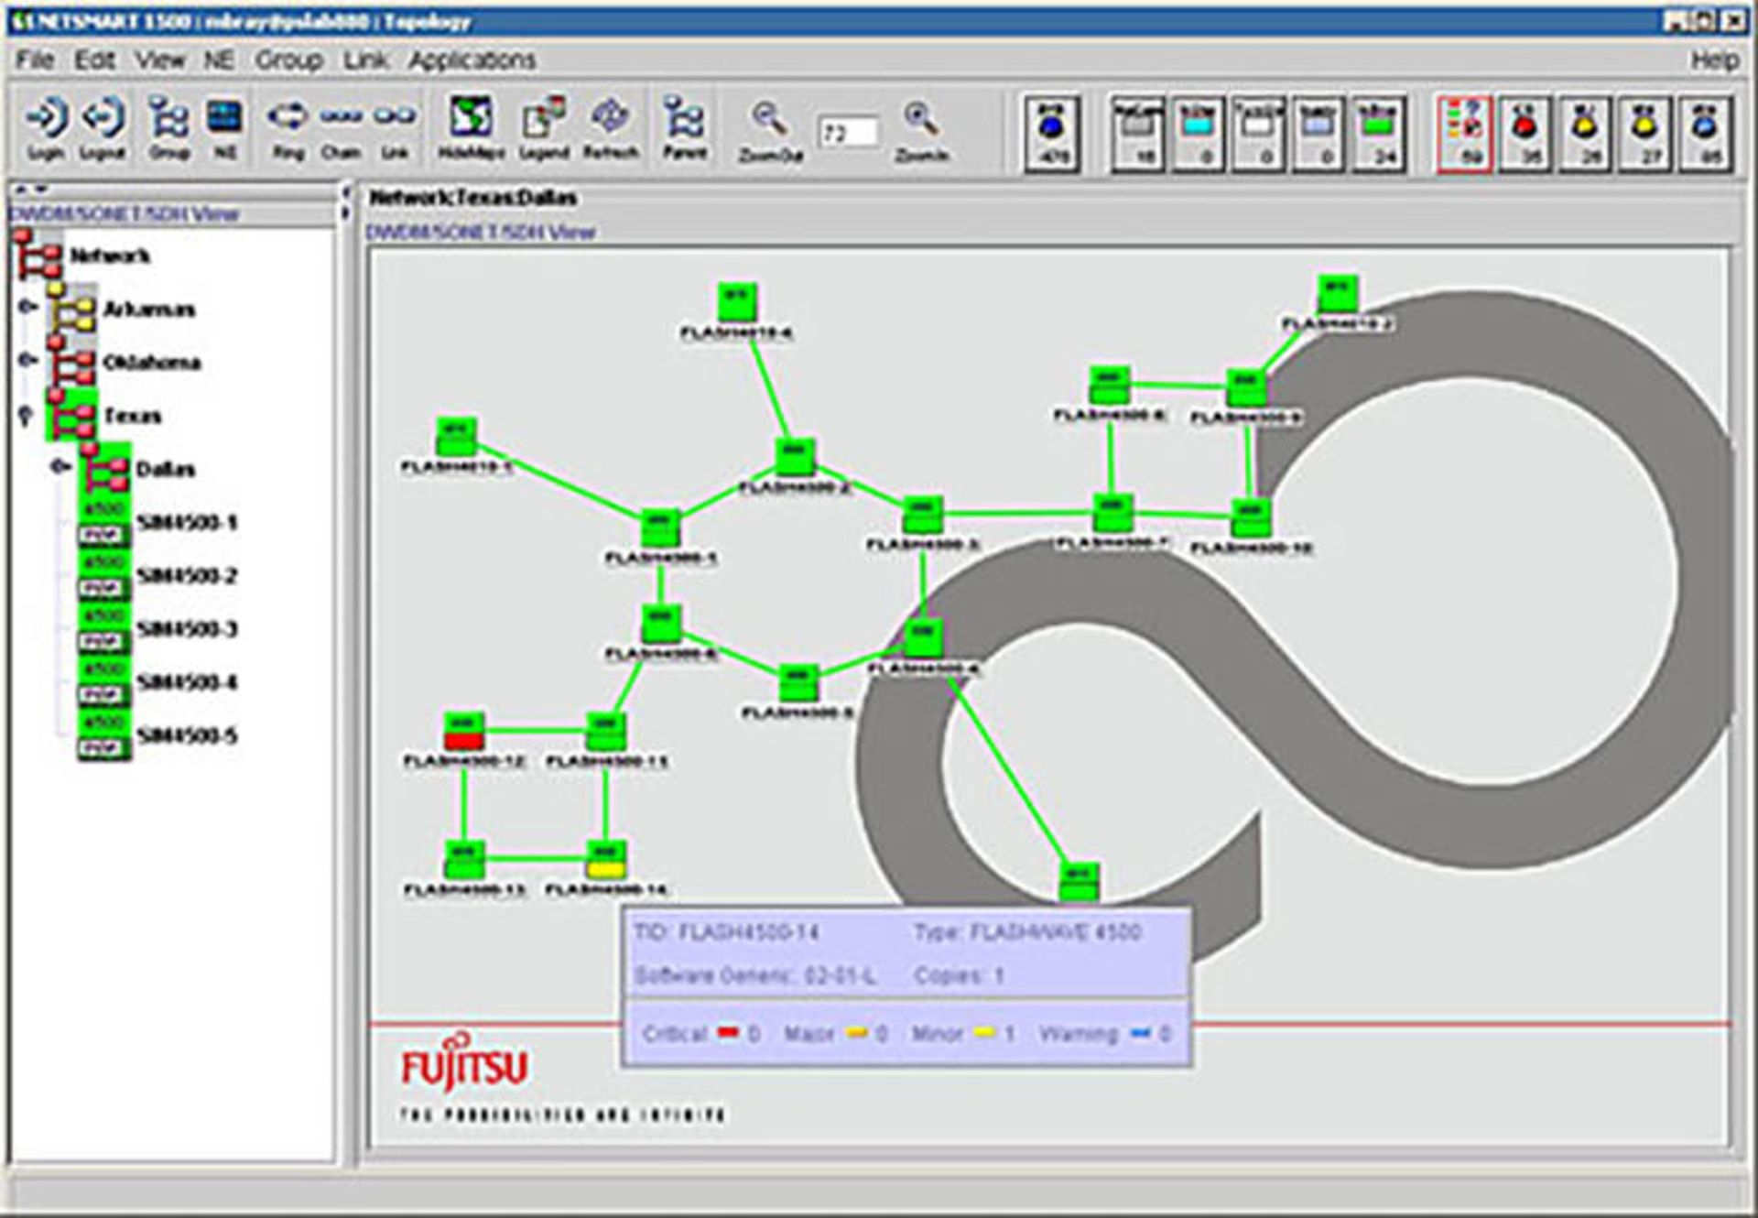Click the Login toolbar icon
Viewport: 1758px width, 1218px height.
45,127
